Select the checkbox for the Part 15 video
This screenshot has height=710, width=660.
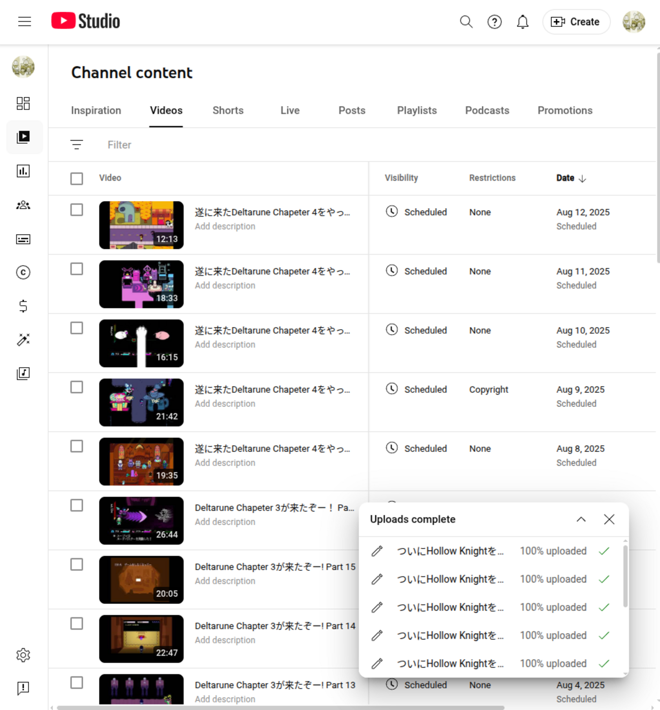tap(77, 565)
